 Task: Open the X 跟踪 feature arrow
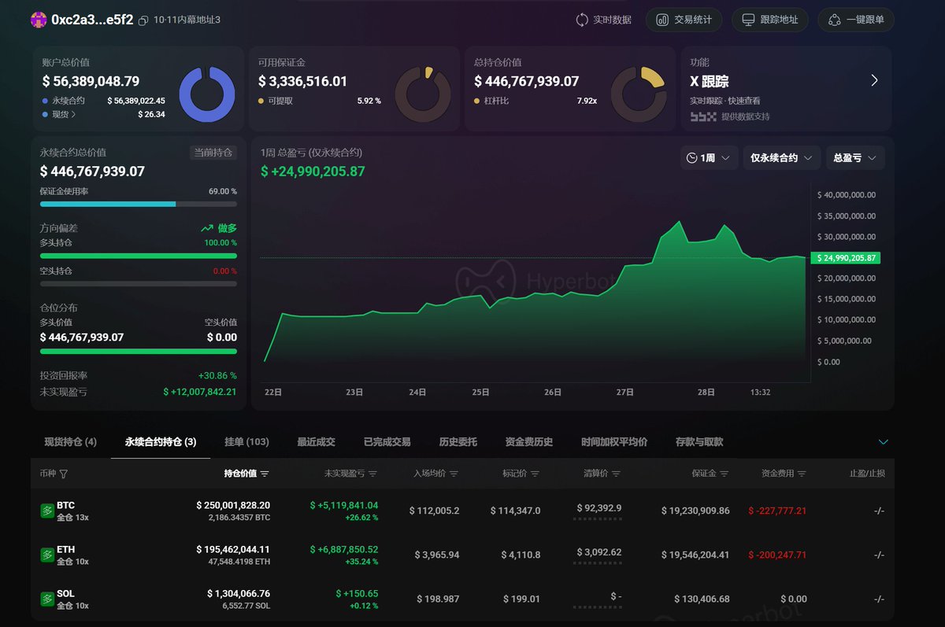[874, 80]
